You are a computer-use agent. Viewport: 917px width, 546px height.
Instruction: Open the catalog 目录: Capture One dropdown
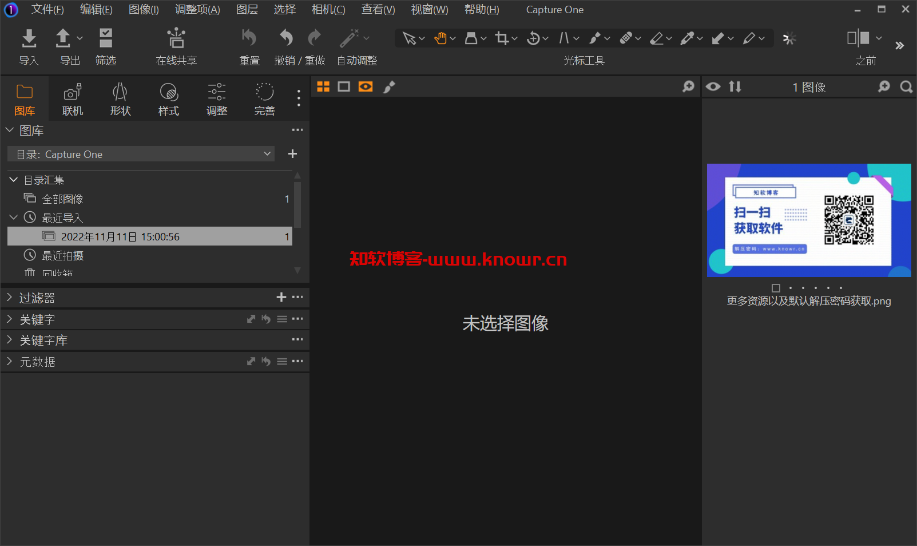point(141,154)
